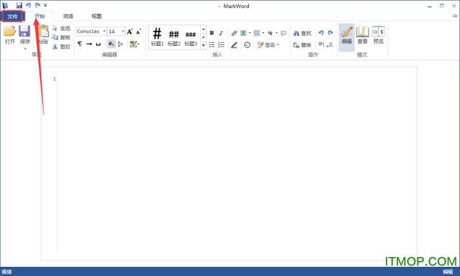This screenshot has width=460, height=276.
Task: Click 编辑 status indicator in status bar
Action: click(448, 271)
